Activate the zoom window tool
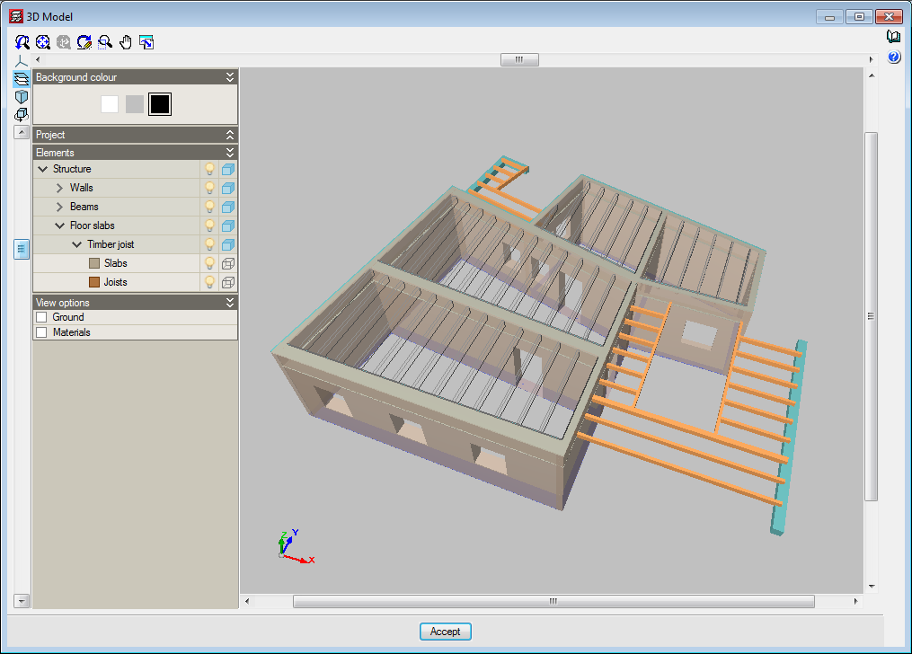 point(105,41)
